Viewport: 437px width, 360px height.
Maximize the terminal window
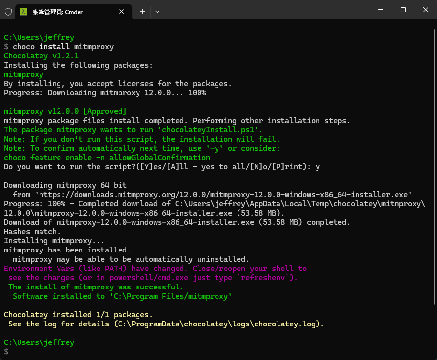coord(403,10)
